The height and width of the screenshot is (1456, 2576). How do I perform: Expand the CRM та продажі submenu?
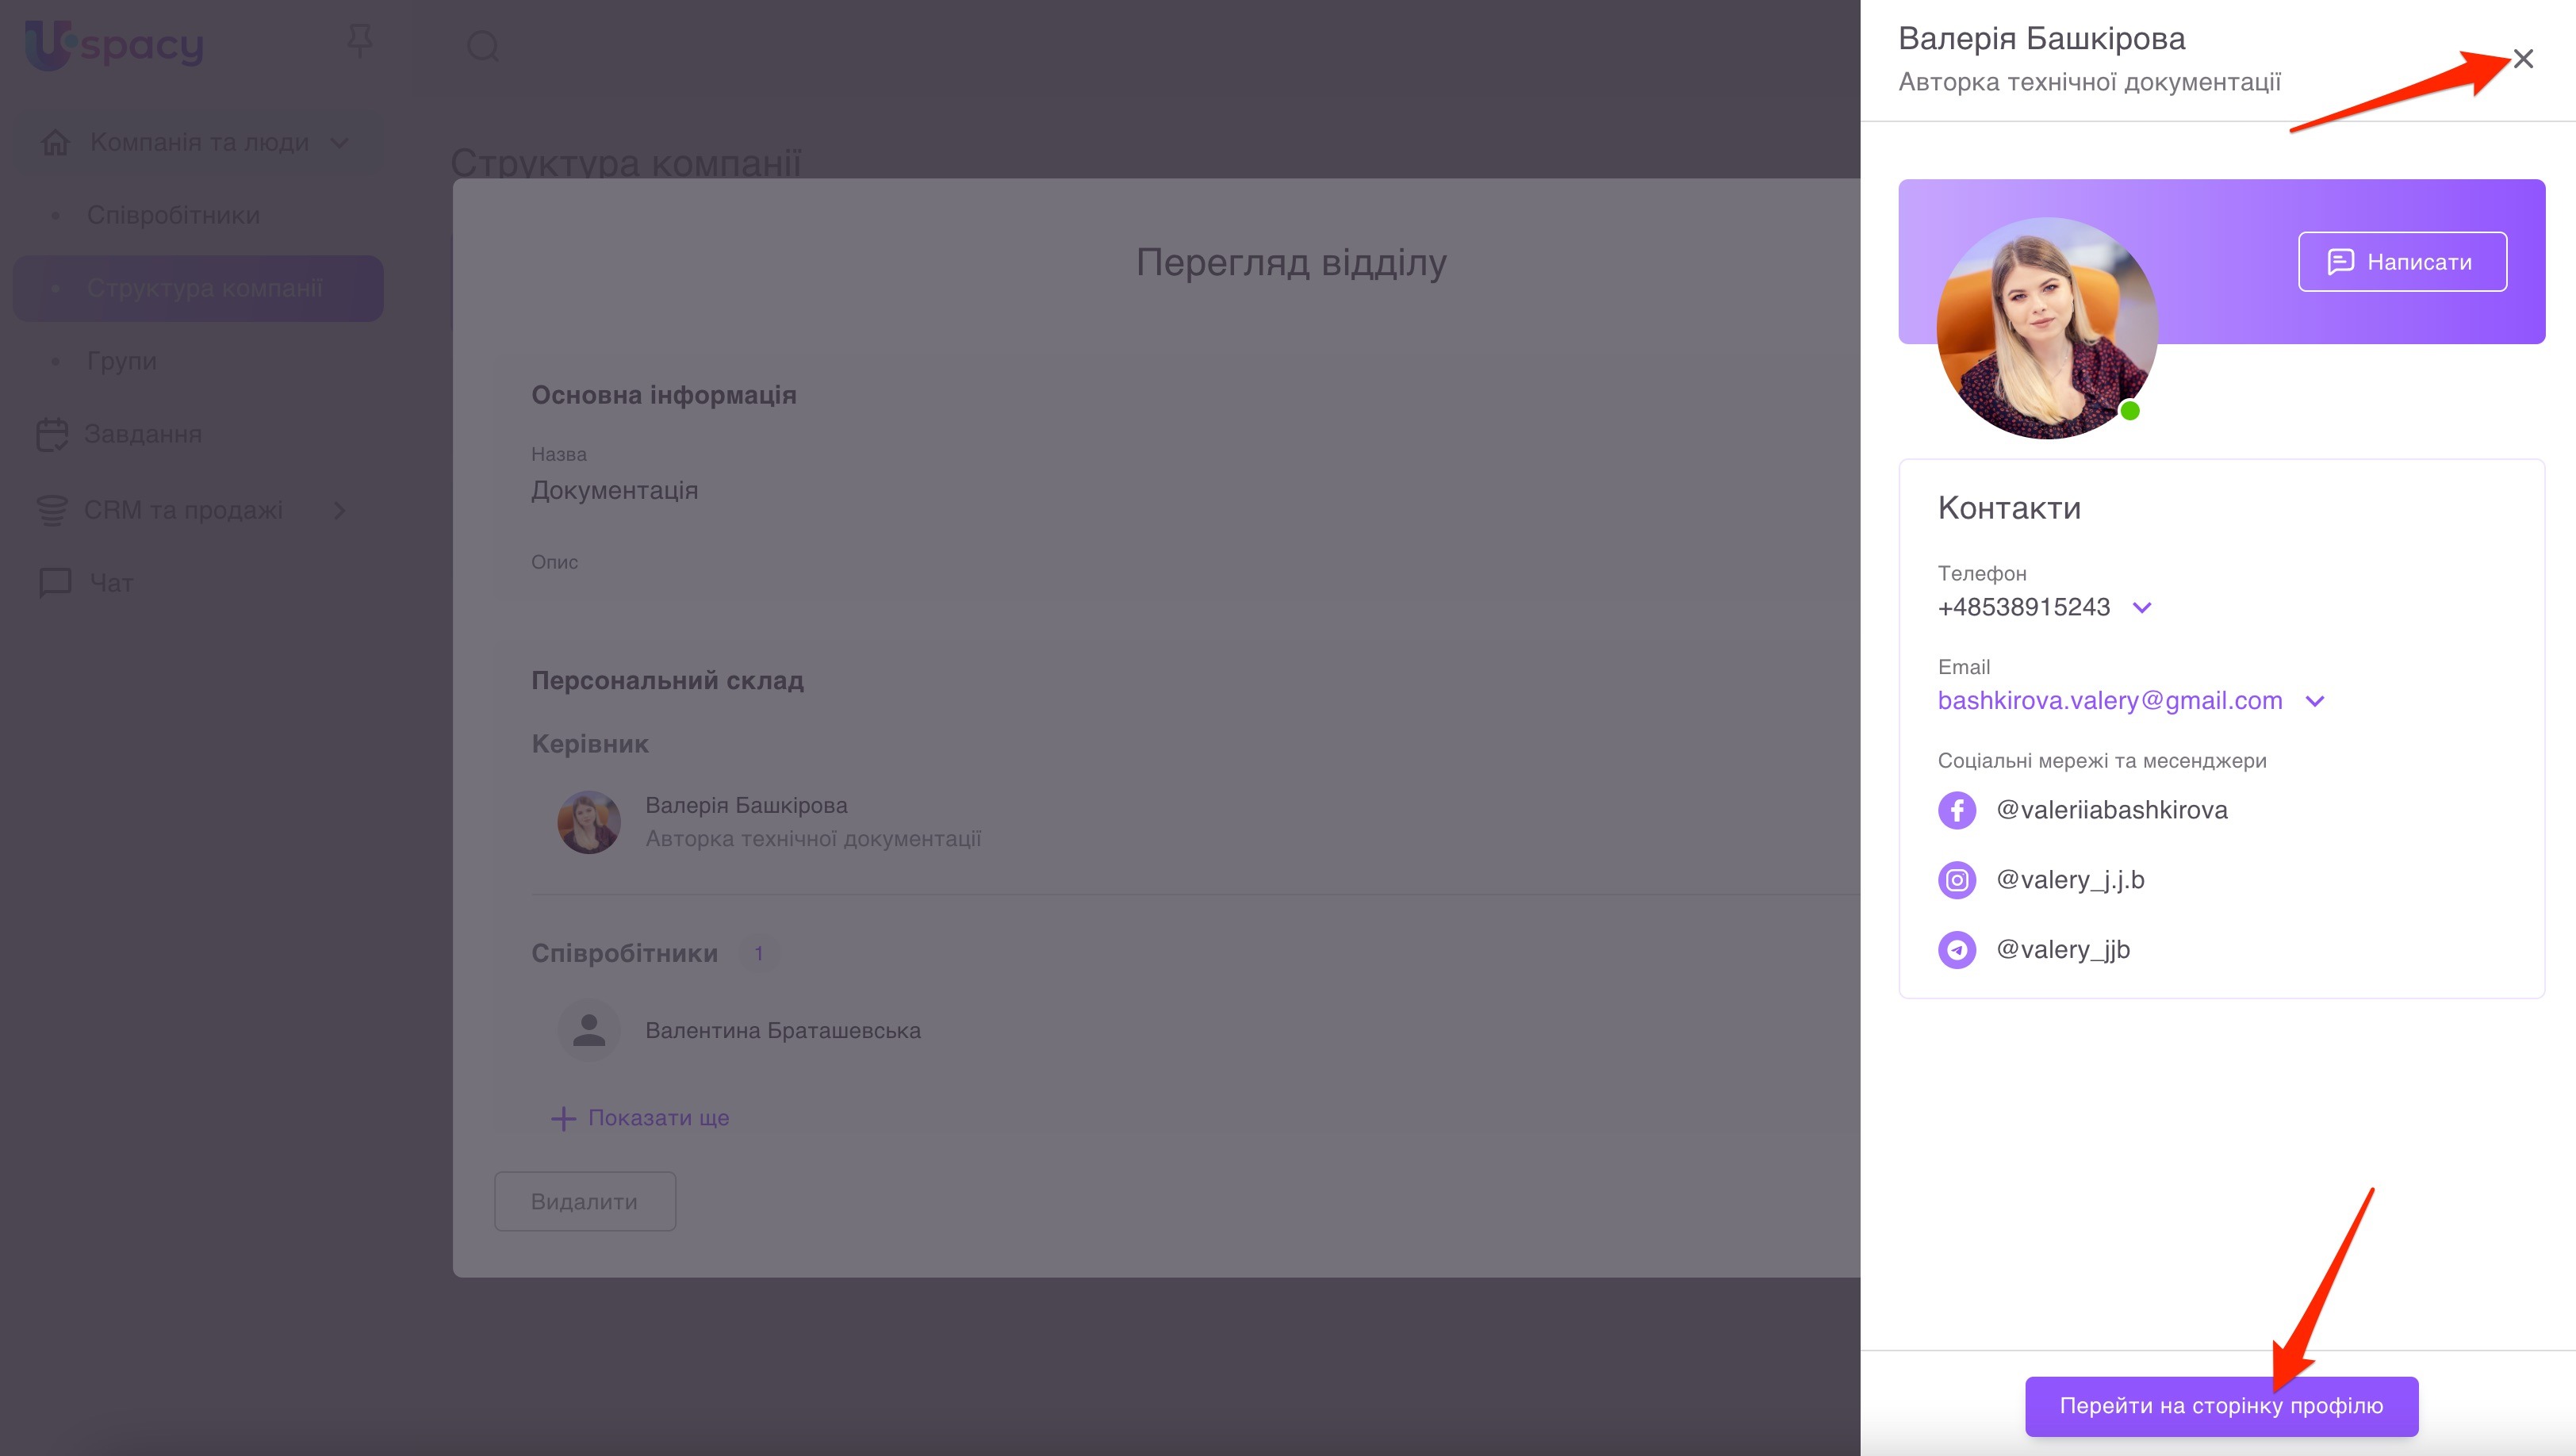339,510
